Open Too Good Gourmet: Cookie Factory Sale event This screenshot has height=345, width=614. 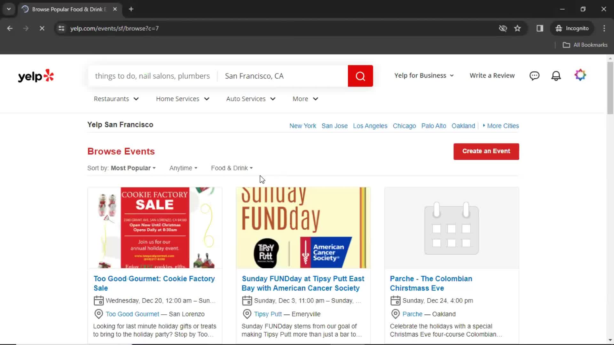pyautogui.click(x=154, y=283)
